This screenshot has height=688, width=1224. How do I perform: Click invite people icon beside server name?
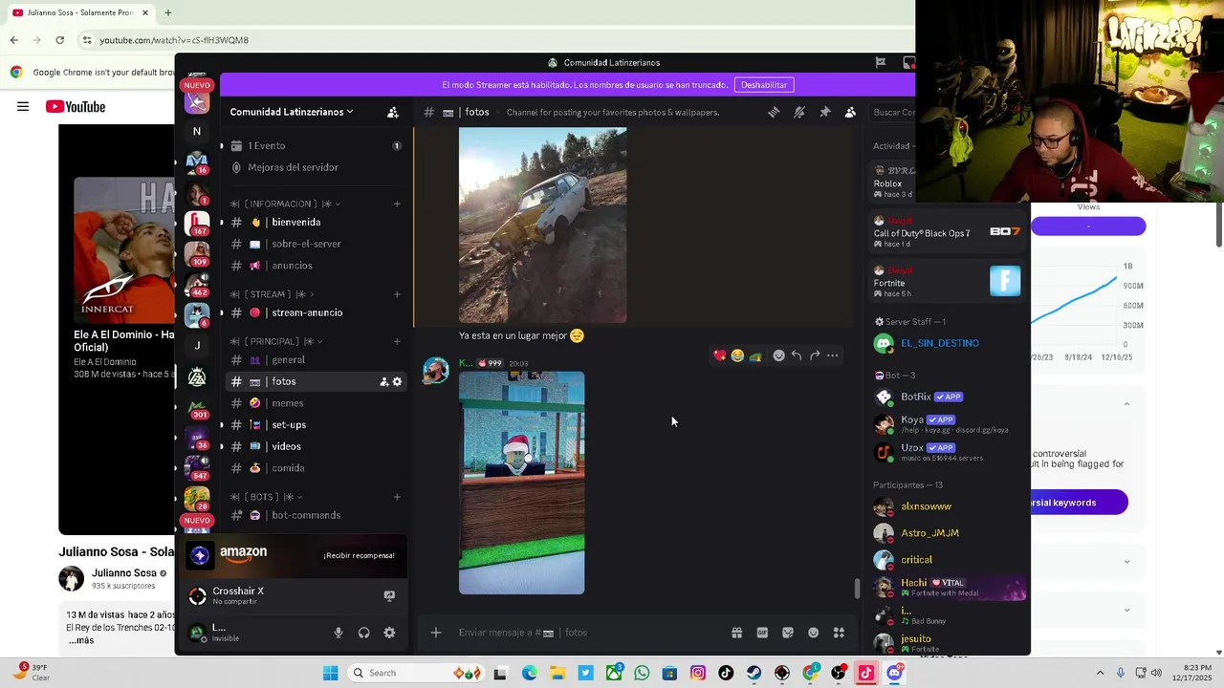click(x=392, y=112)
